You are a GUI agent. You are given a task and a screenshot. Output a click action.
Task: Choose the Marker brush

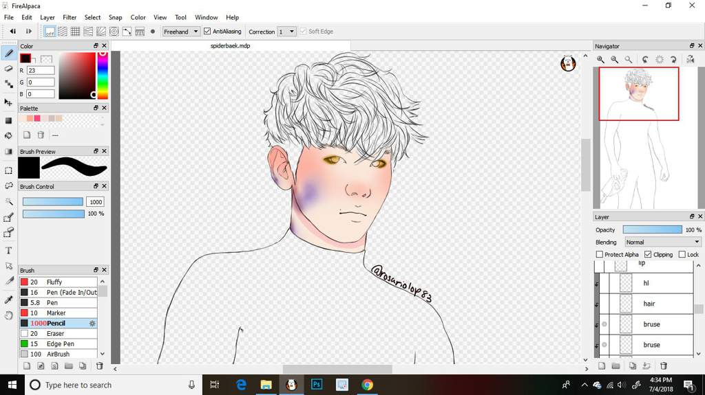pyautogui.click(x=59, y=313)
